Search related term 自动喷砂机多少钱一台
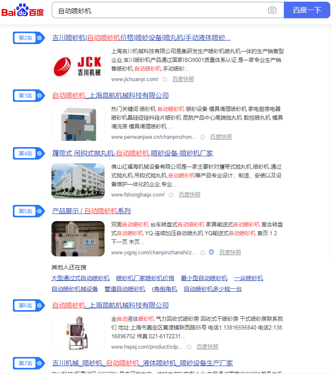 click(x=213, y=289)
